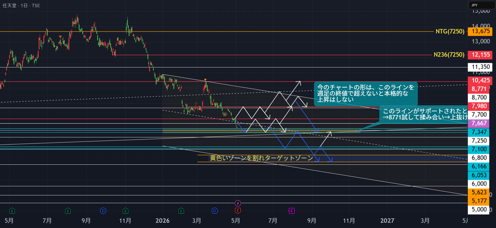Click the 任天堂 · 1日 · TSE chart title
The width and height of the screenshot is (496, 228).
tap(21, 6)
